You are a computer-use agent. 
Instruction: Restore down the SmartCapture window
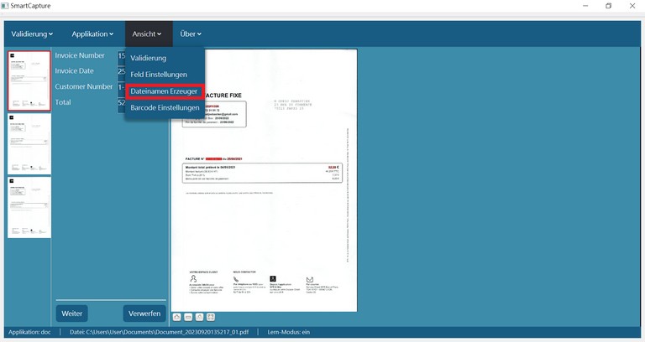608,6
